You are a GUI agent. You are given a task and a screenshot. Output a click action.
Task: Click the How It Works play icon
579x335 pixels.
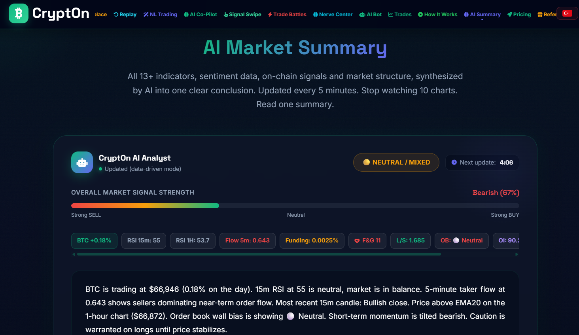[420, 15]
